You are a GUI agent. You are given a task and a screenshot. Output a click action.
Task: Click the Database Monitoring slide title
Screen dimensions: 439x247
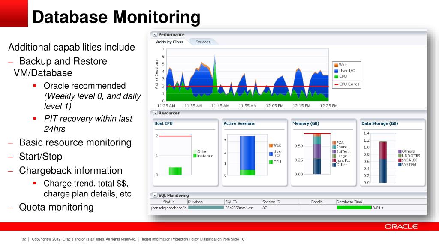pos(116,17)
